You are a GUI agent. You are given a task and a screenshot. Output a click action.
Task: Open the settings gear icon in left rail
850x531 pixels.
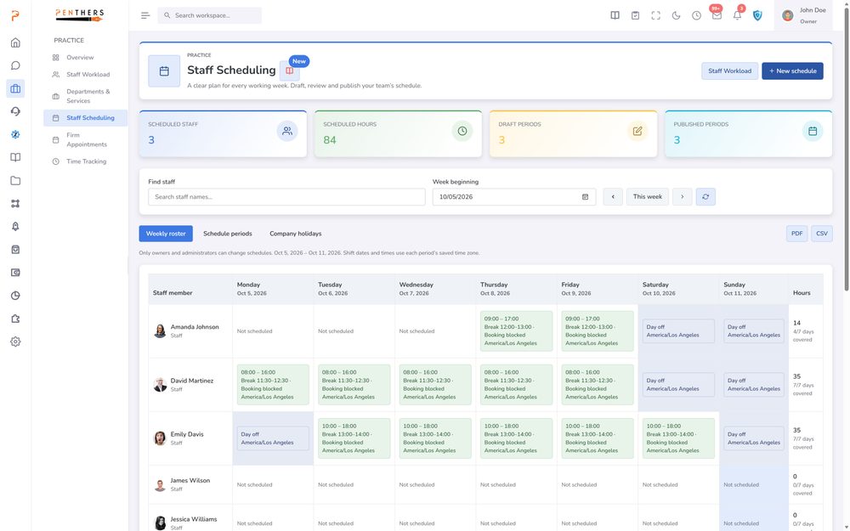[x=15, y=342]
